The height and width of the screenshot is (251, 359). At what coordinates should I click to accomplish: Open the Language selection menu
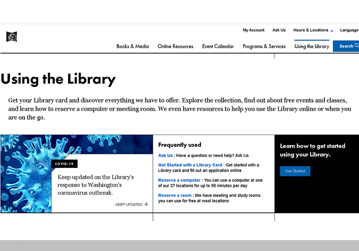(349, 30)
